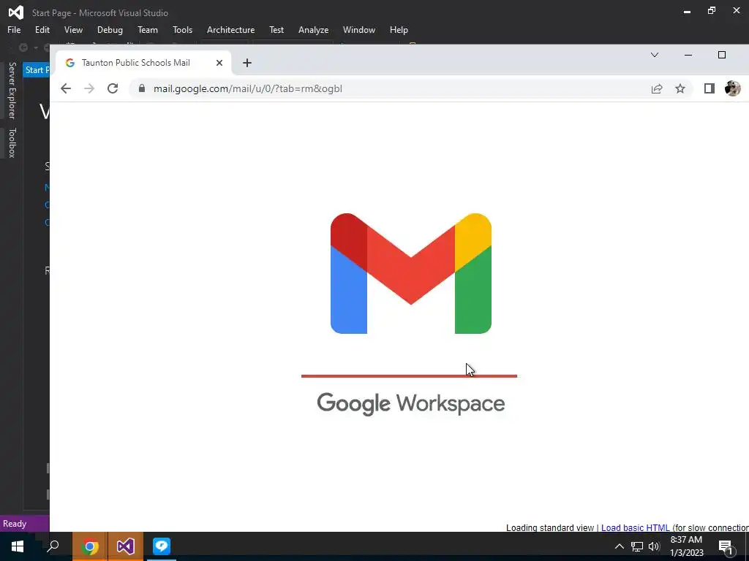Share this page from the address bar
Viewport: 749px width, 561px height.
coord(657,88)
